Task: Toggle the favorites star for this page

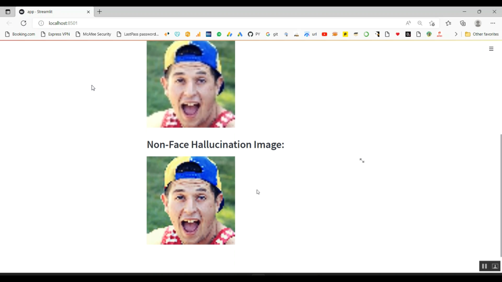Action: point(432,23)
